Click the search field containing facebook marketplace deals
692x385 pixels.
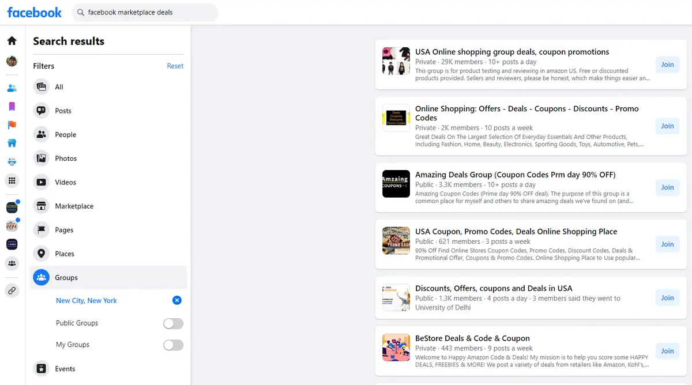[145, 12]
